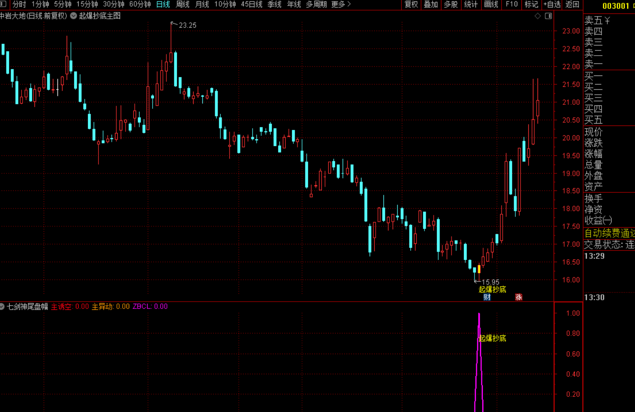Viewport: 635px width, 412px height.
Task: Open the F10 company info button
Action: point(511,4)
